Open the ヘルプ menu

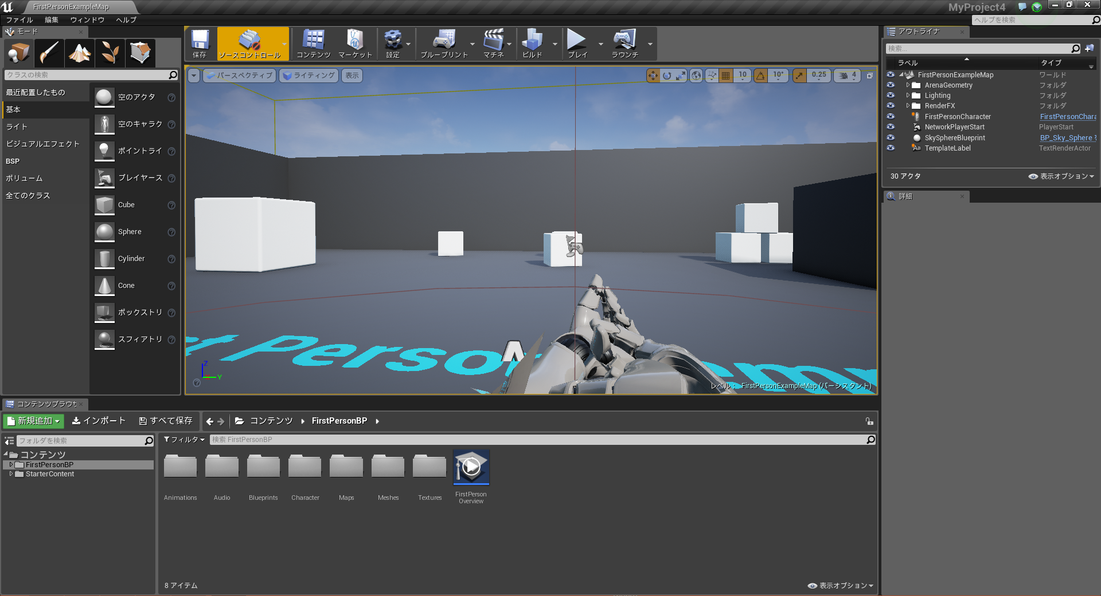click(126, 20)
